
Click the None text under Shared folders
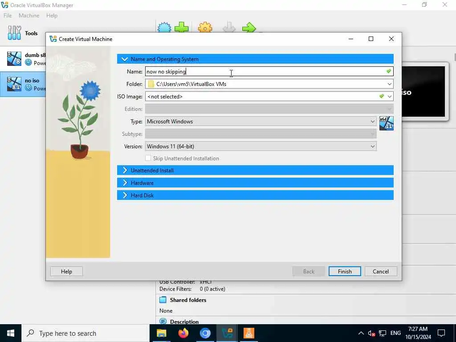click(x=166, y=310)
